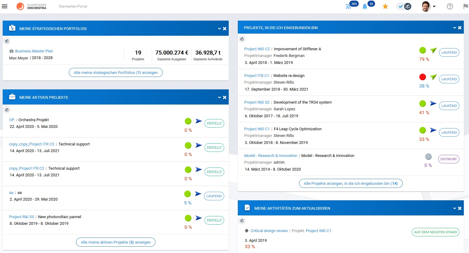
Task: Click Alle meine aktiven Projekte (5) anzeigen
Action: 116,242
